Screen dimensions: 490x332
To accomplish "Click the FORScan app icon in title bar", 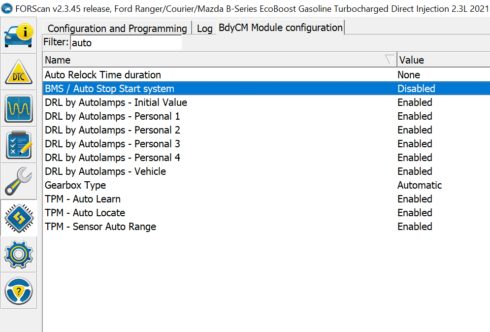I will [7, 8].
